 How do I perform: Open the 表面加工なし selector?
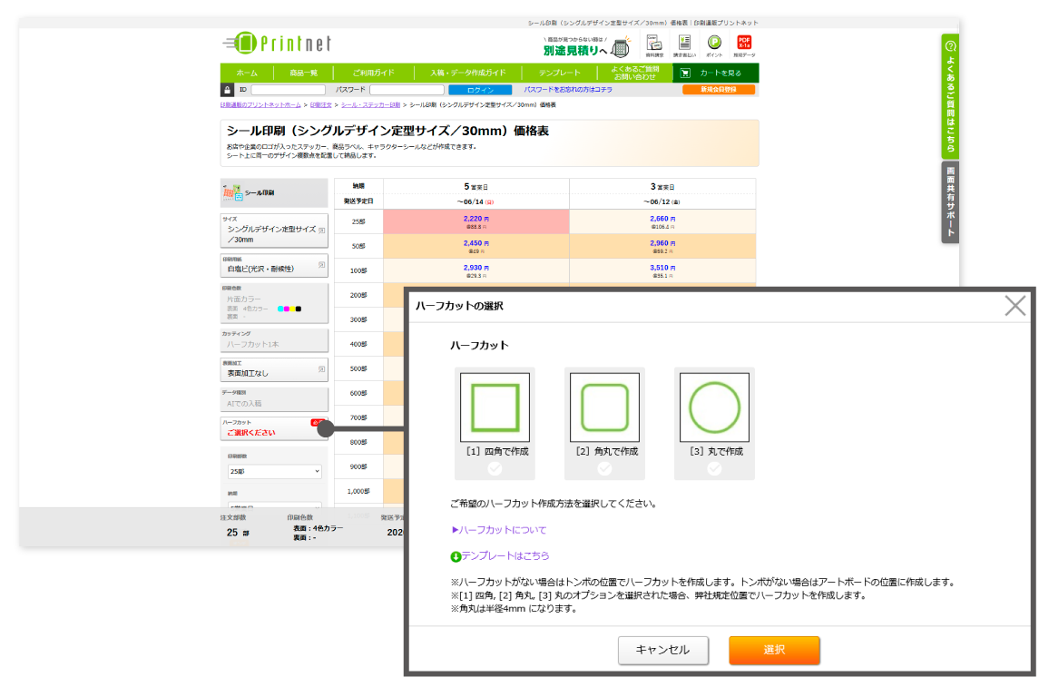click(x=274, y=370)
